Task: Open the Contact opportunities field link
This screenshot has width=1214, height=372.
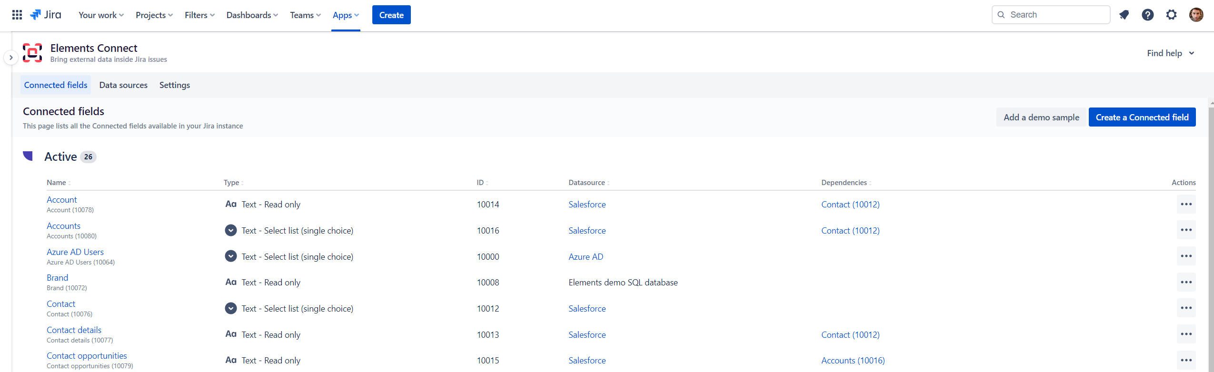Action: coord(87,356)
